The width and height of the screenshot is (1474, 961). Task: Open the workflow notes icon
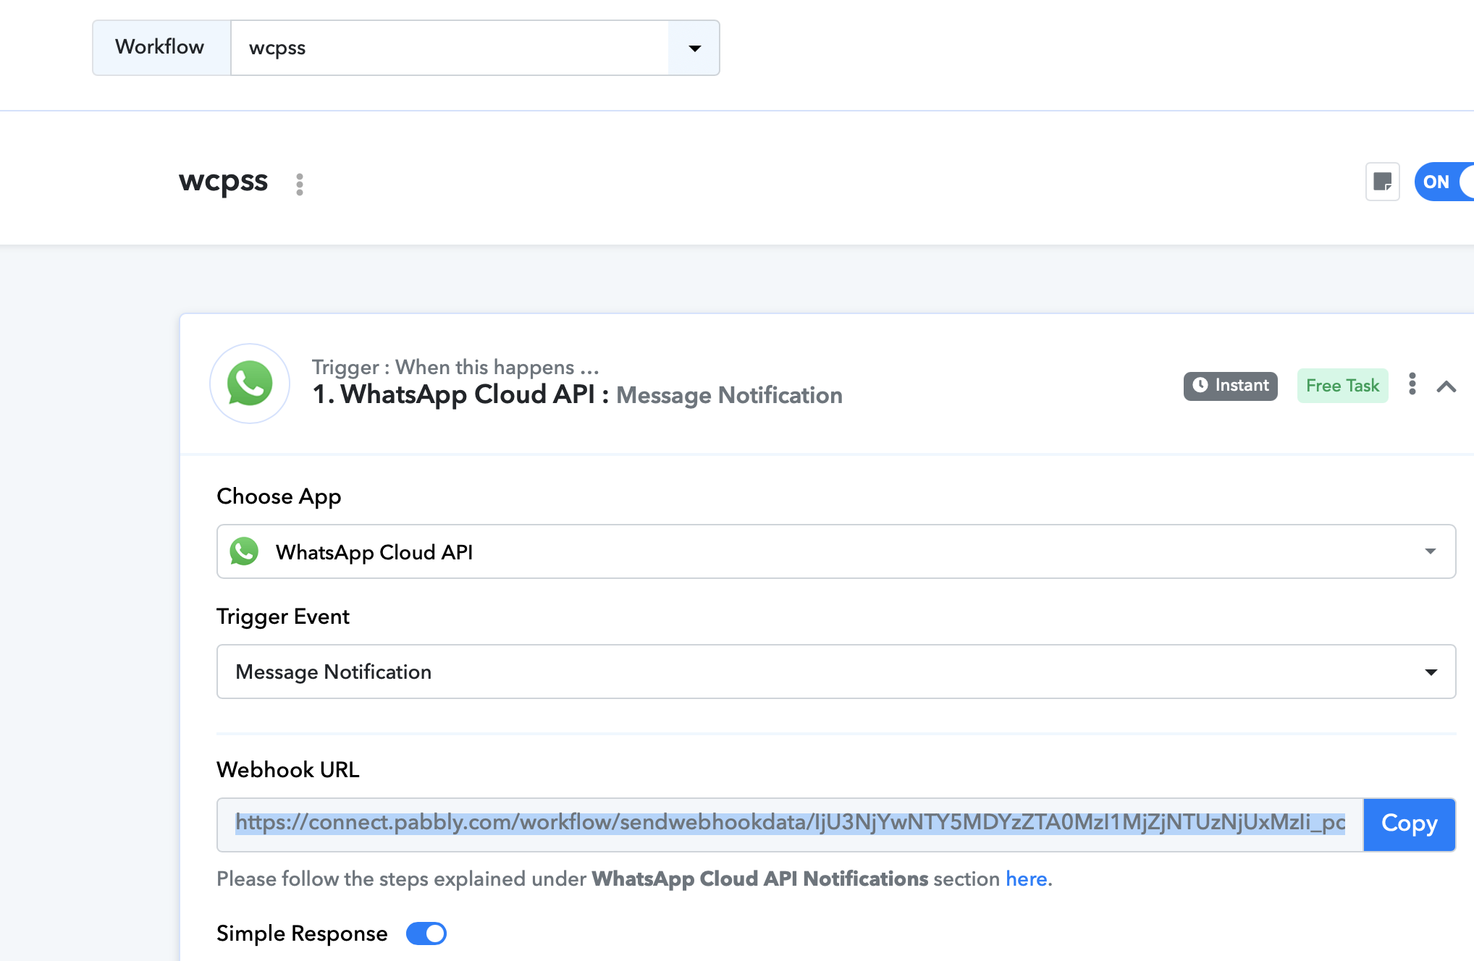click(x=1383, y=182)
